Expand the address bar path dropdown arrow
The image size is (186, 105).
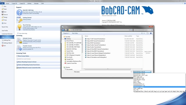click(x=129, y=30)
